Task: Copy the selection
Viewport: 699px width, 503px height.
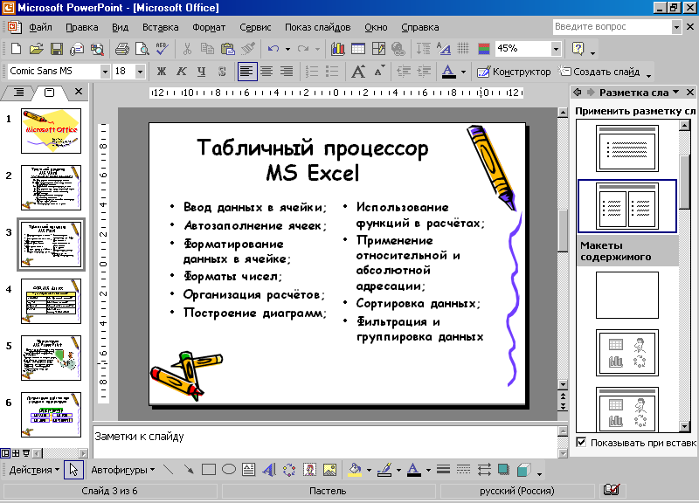Action: pos(207,49)
